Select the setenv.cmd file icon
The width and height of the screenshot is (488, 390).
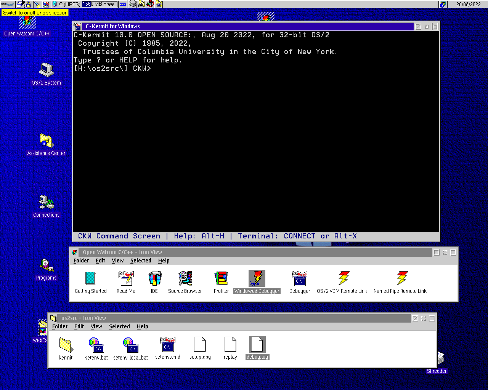168,348
